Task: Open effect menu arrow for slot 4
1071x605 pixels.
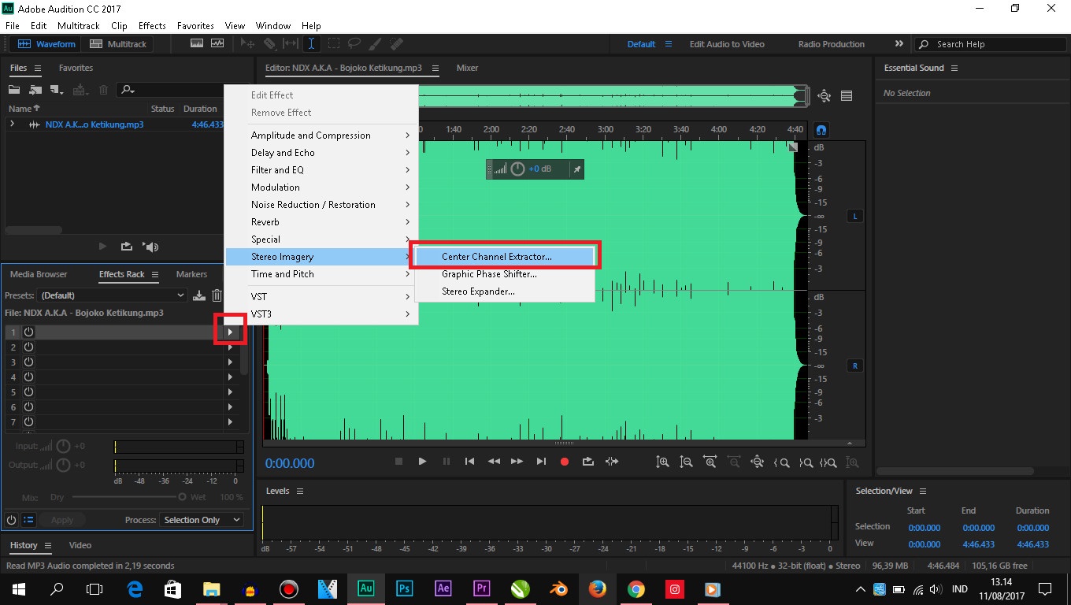Action: pyautogui.click(x=230, y=377)
